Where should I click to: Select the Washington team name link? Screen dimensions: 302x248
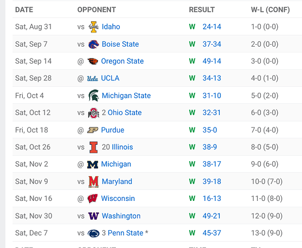click(121, 216)
